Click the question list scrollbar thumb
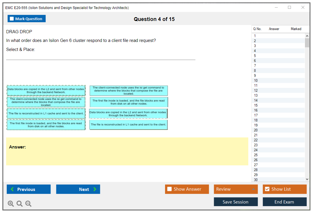The height and width of the screenshot is (214, 314). [x=307, y=43]
